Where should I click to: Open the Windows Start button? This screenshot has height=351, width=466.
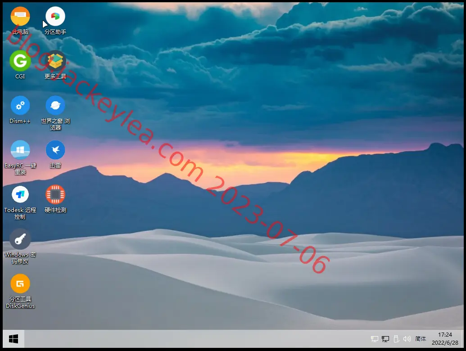point(14,339)
